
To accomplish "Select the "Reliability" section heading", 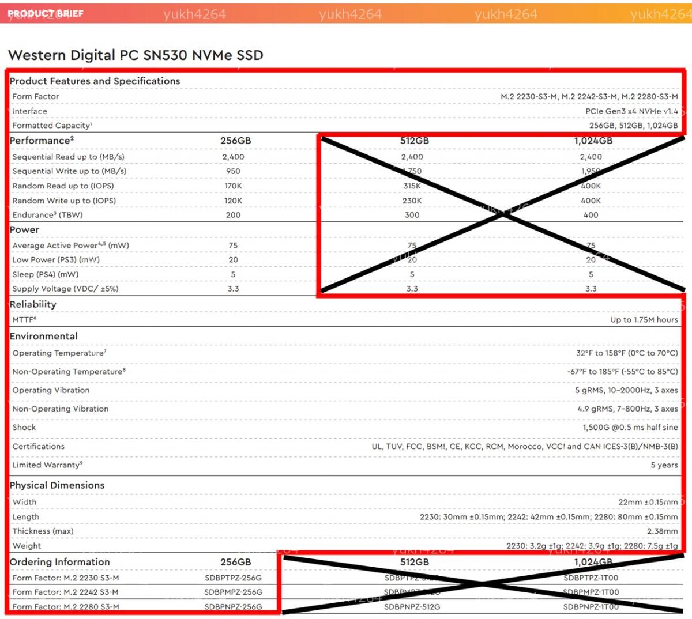I will click(x=33, y=304).
